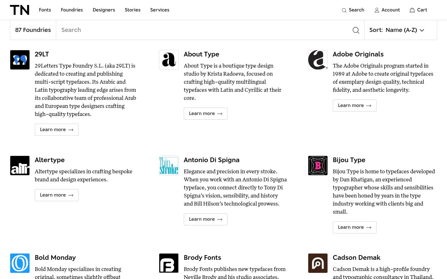
Task: Open the Bold Monday heading
Action: pos(55,258)
